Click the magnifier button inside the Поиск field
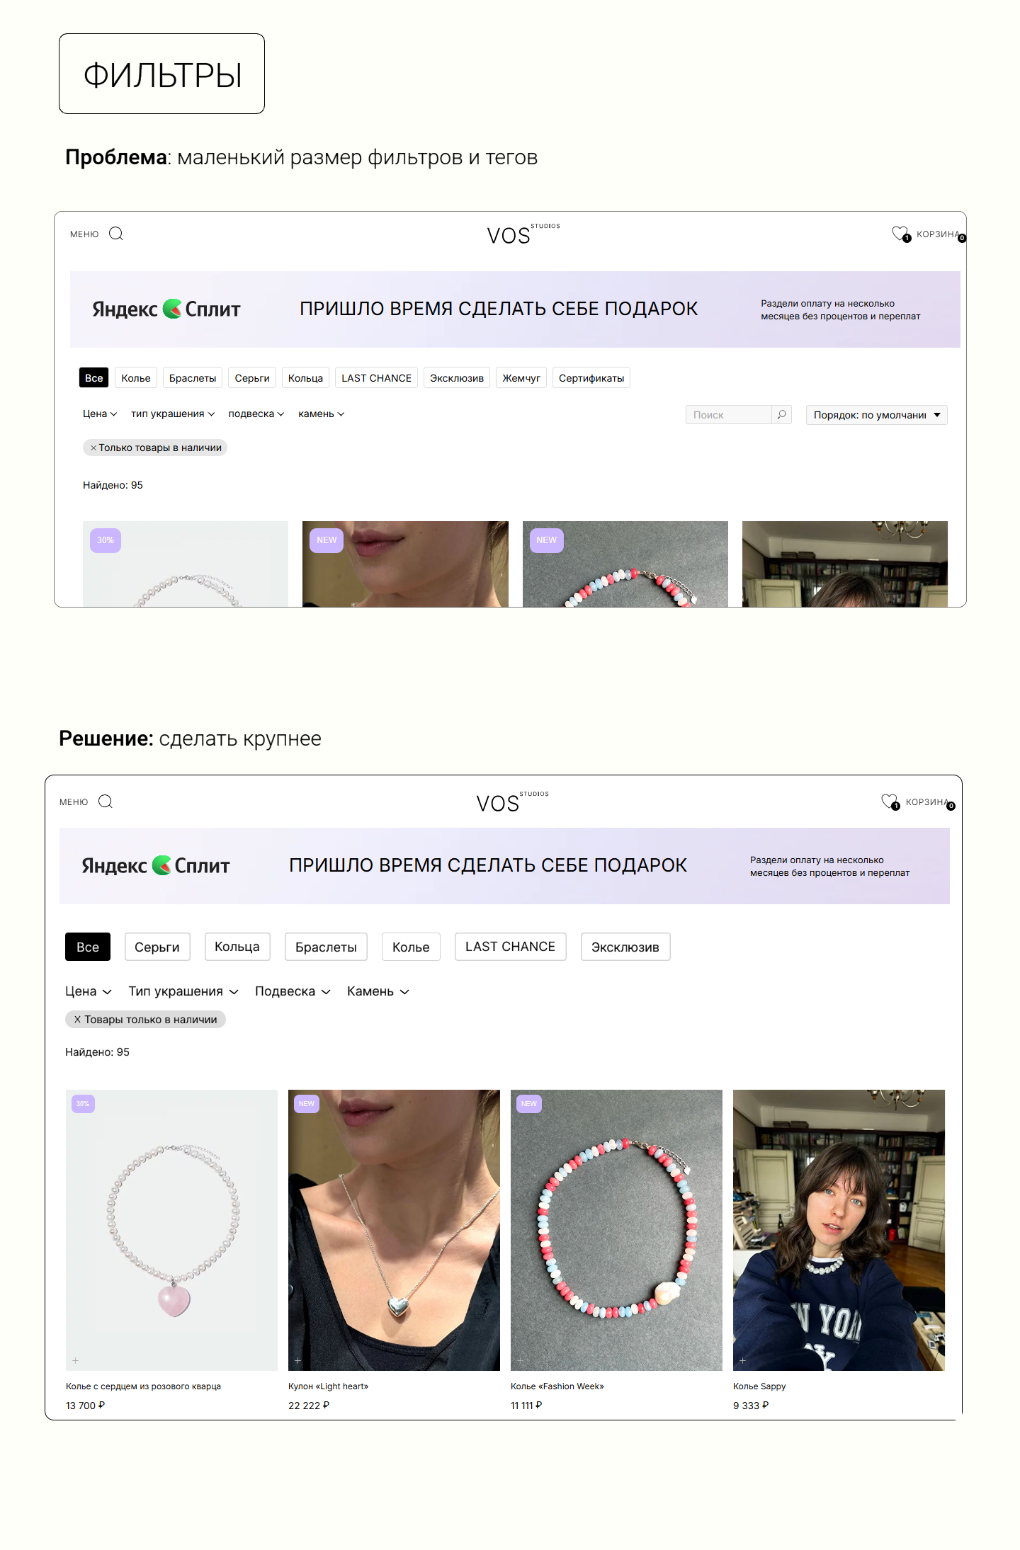 point(781,414)
